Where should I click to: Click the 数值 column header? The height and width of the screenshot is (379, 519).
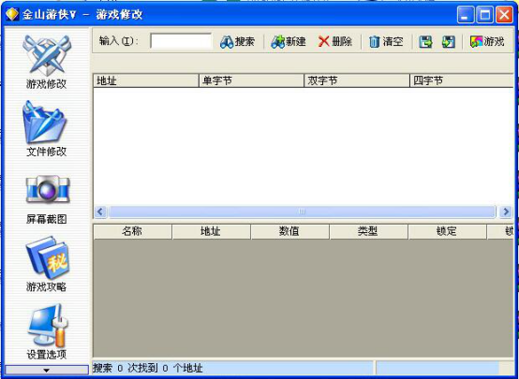290,231
